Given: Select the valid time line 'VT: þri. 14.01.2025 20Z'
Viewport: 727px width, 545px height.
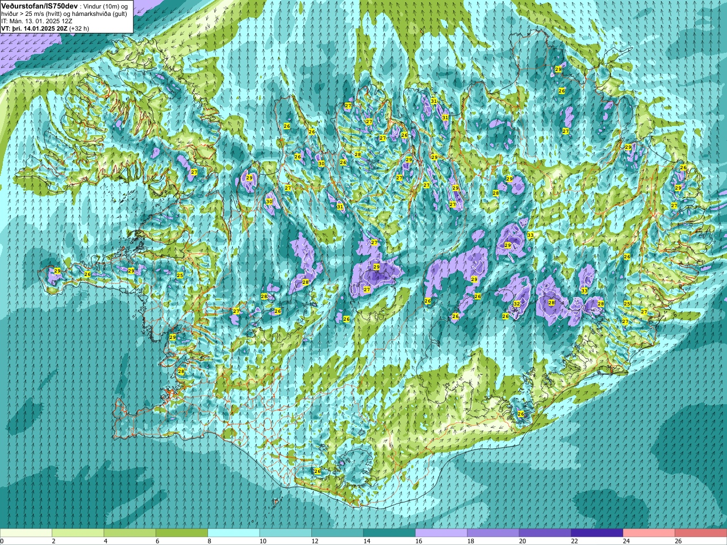Looking at the screenshot, I should pyautogui.click(x=34, y=28).
